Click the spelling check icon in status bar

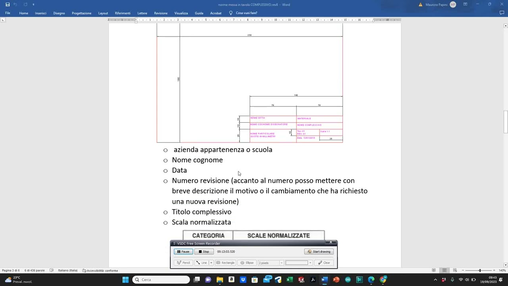coord(52,271)
